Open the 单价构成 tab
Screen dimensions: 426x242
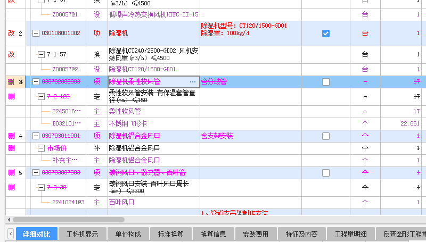[x=128, y=234]
